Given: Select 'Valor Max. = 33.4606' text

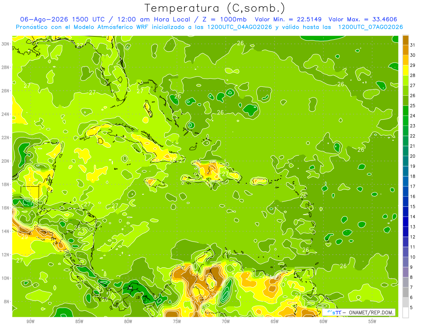Looking at the screenshot, I should pos(363,19).
